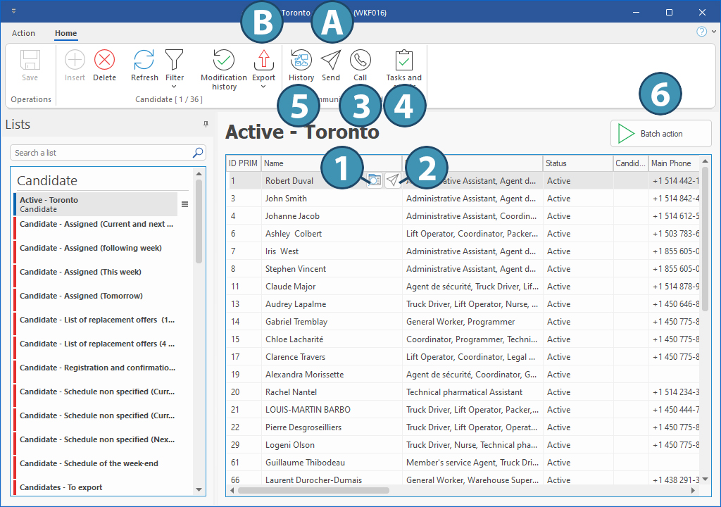Run the Batch action button
The width and height of the screenshot is (721, 507).
point(660,133)
